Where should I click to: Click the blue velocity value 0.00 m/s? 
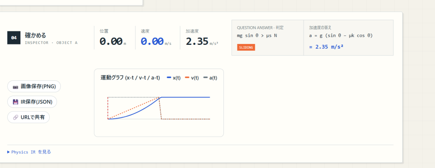(x=156, y=41)
